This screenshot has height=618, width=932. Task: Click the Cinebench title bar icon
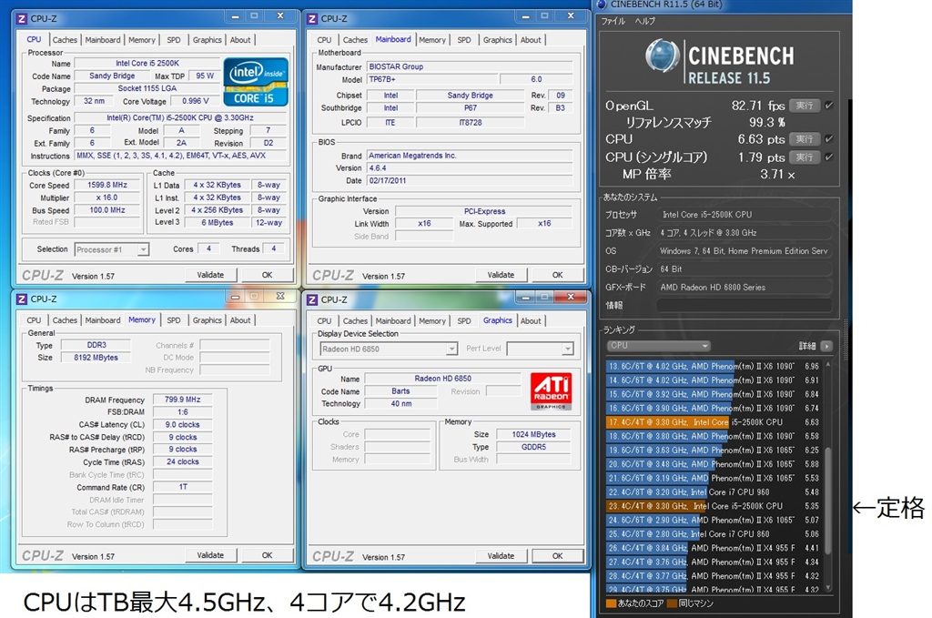pyautogui.click(x=602, y=5)
